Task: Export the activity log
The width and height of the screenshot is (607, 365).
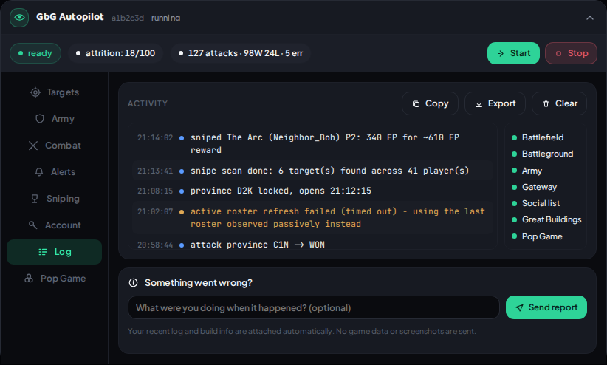Action: [495, 103]
